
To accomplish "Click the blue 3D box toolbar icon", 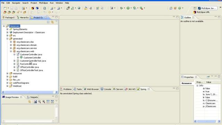I will (37, 8).
